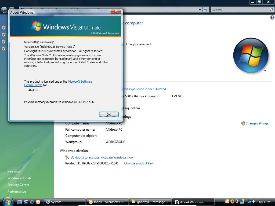The image size is (275, 206).
Task: Click Change product key link
Action: pos(138,163)
